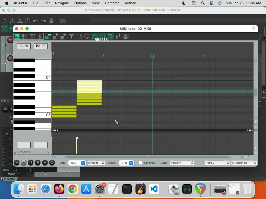Click Pause in MIDI editor transport
266x199 pixels.
point(31,163)
